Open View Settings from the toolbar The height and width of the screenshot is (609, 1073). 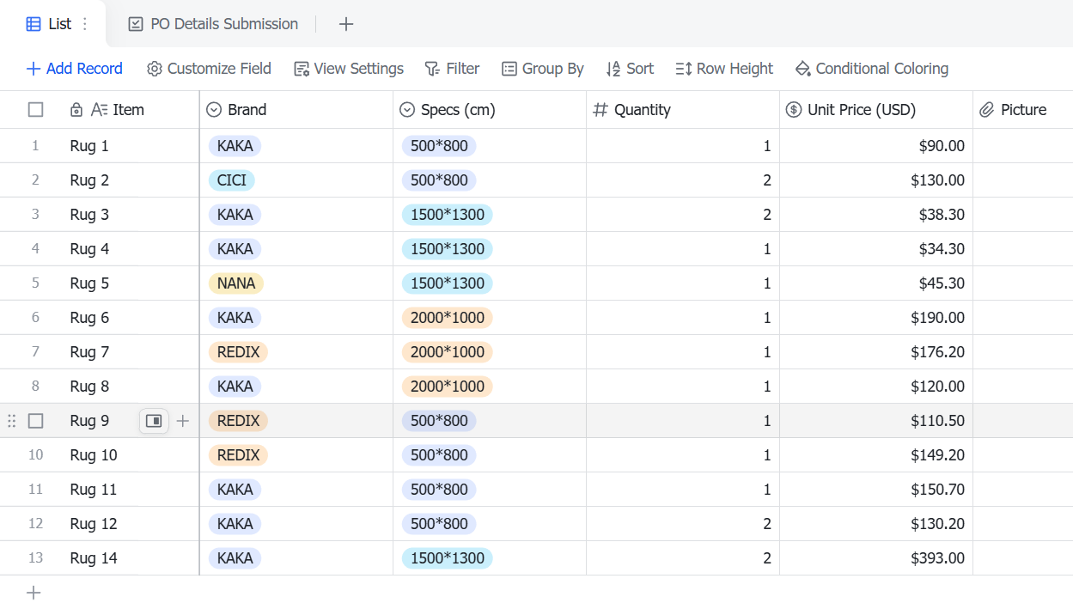click(x=349, y=69)
